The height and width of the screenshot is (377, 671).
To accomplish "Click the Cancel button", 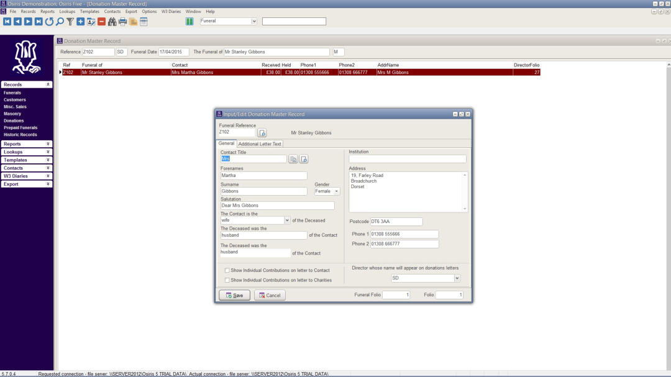I will pyautogui.click(x=270, y=295).
